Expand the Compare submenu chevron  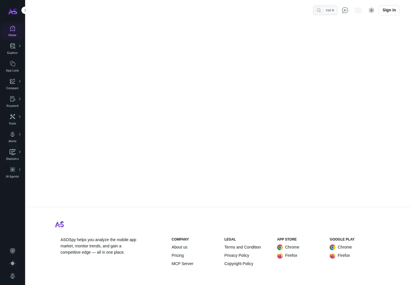tap(20, 81)
